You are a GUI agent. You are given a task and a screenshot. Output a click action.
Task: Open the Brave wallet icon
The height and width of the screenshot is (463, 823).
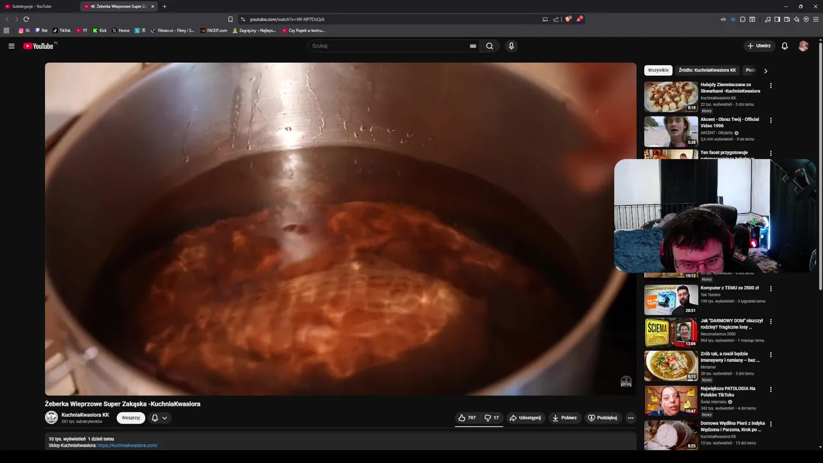tap(787, 19)
